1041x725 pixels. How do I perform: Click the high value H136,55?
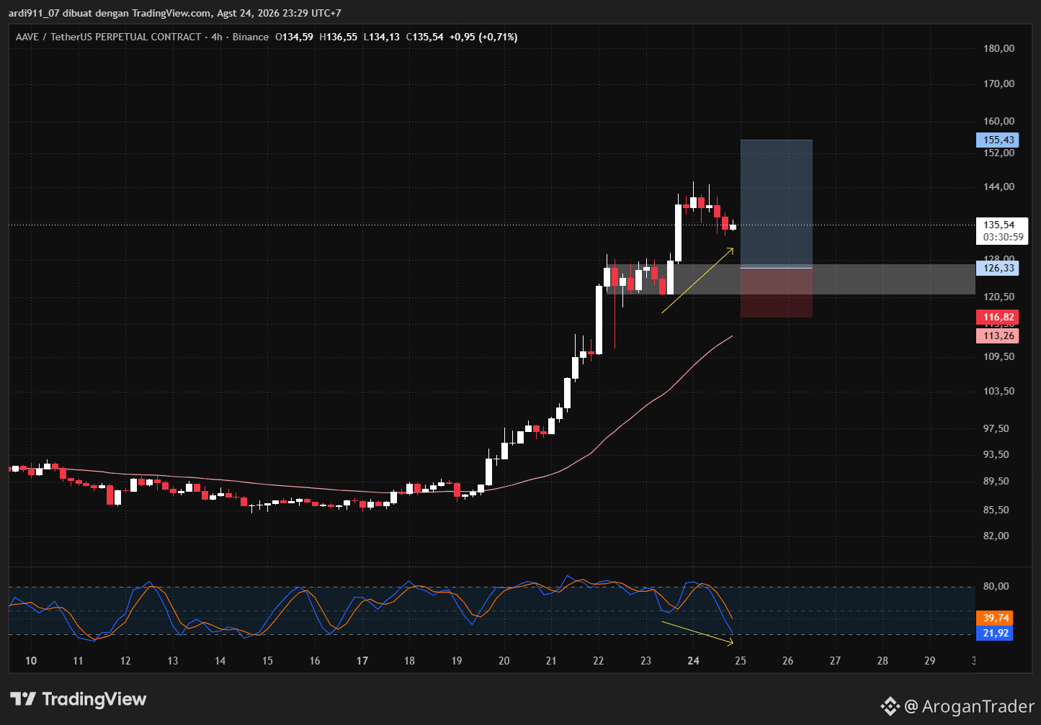point(338,37)
